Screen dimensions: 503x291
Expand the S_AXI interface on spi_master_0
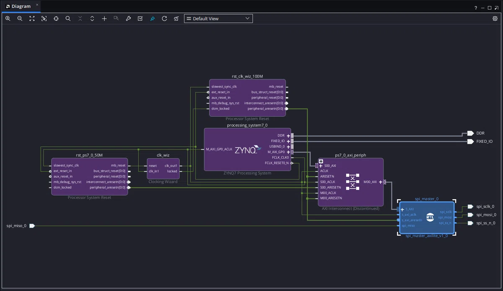(x=402, y=209)
